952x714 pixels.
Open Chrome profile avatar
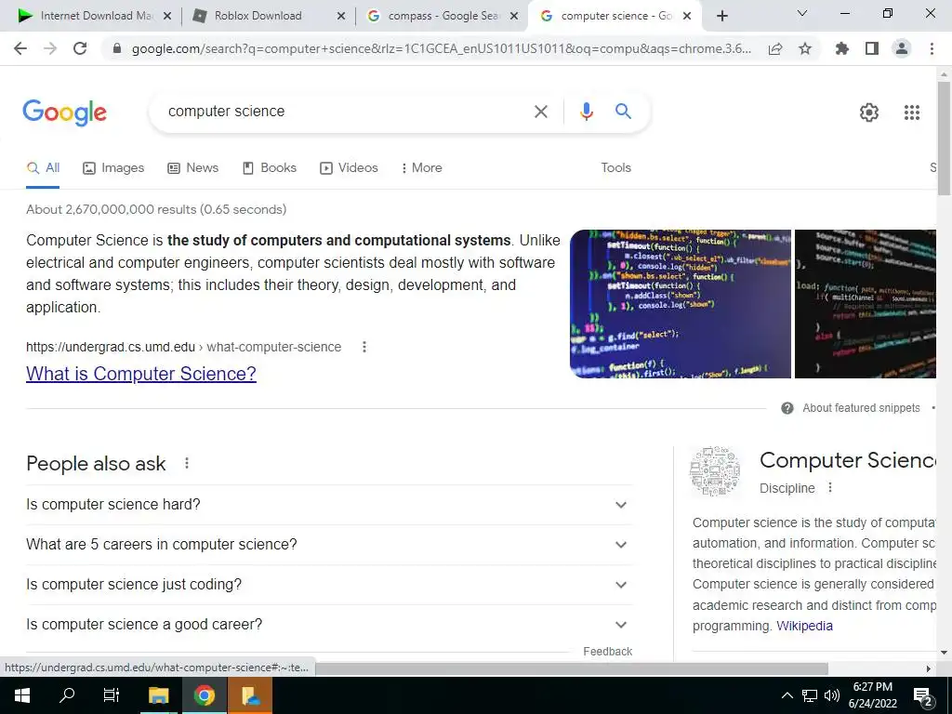[902, 48]
